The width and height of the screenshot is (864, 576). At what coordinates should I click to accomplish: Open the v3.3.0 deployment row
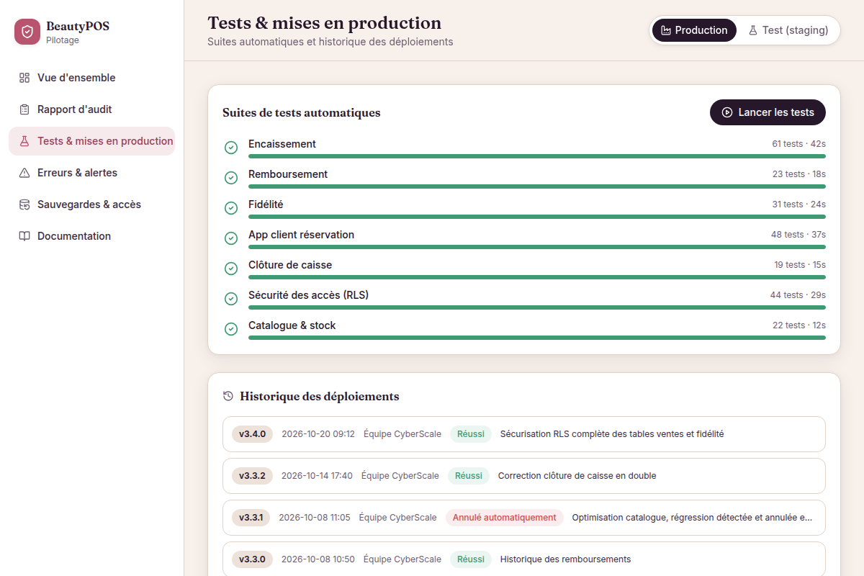click(524, 559)
